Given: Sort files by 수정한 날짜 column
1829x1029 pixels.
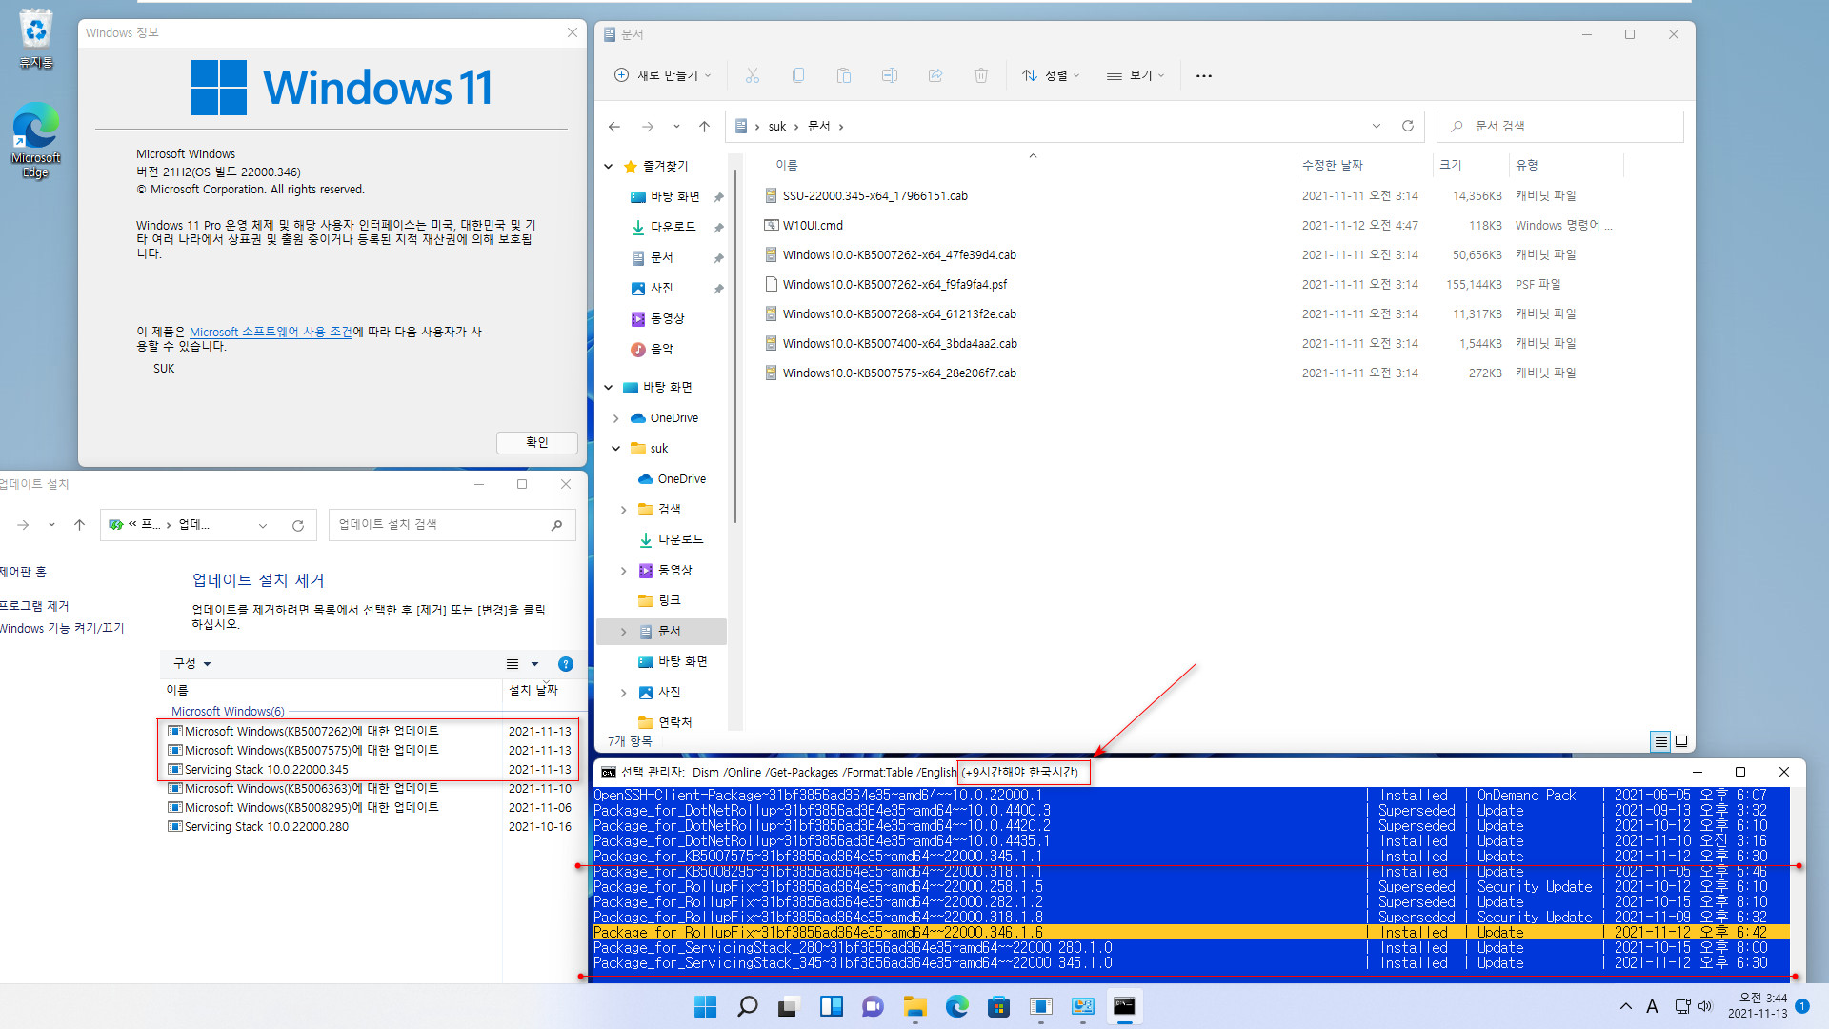Looking at the screenshot, I should (1333, 165).
